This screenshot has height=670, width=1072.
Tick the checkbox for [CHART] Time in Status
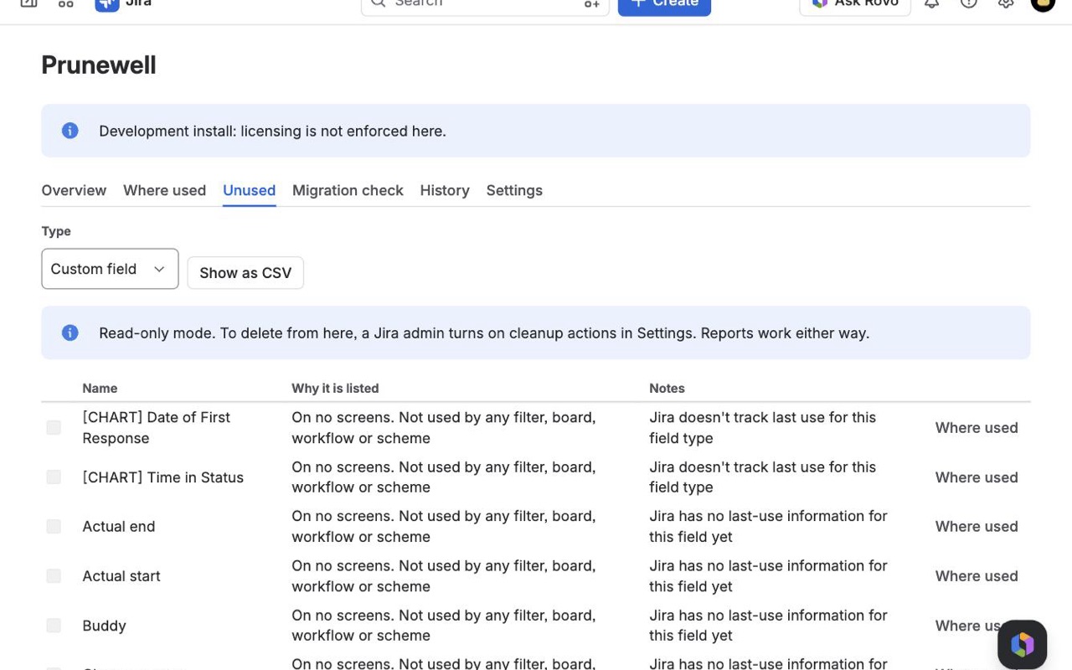pos(54,477)
